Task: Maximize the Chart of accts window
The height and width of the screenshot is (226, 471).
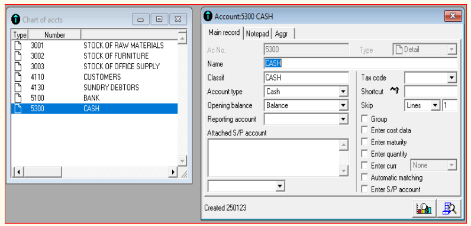Action: coord(159,20)
